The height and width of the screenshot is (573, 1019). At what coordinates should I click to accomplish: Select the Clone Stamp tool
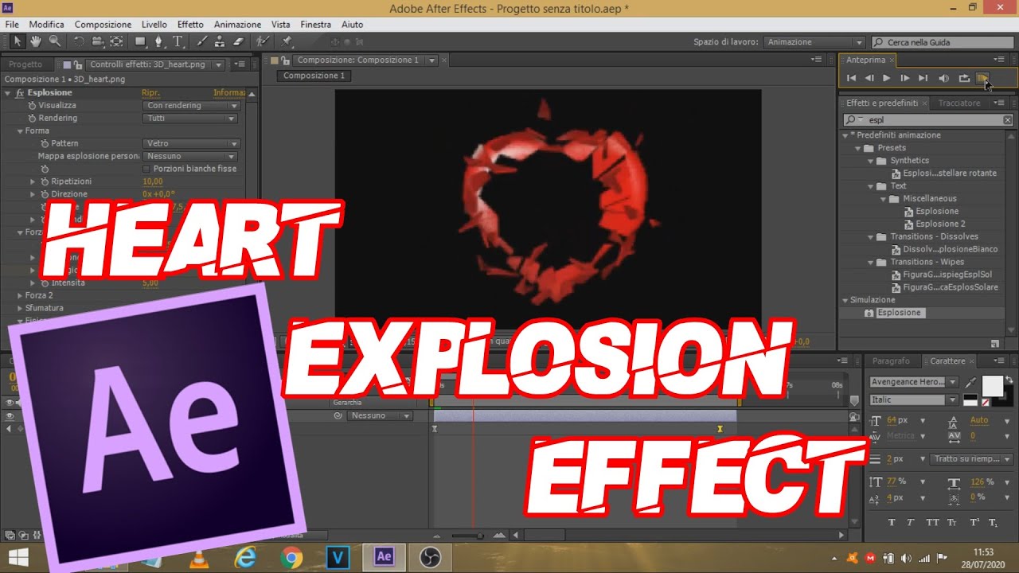point(220,41)
